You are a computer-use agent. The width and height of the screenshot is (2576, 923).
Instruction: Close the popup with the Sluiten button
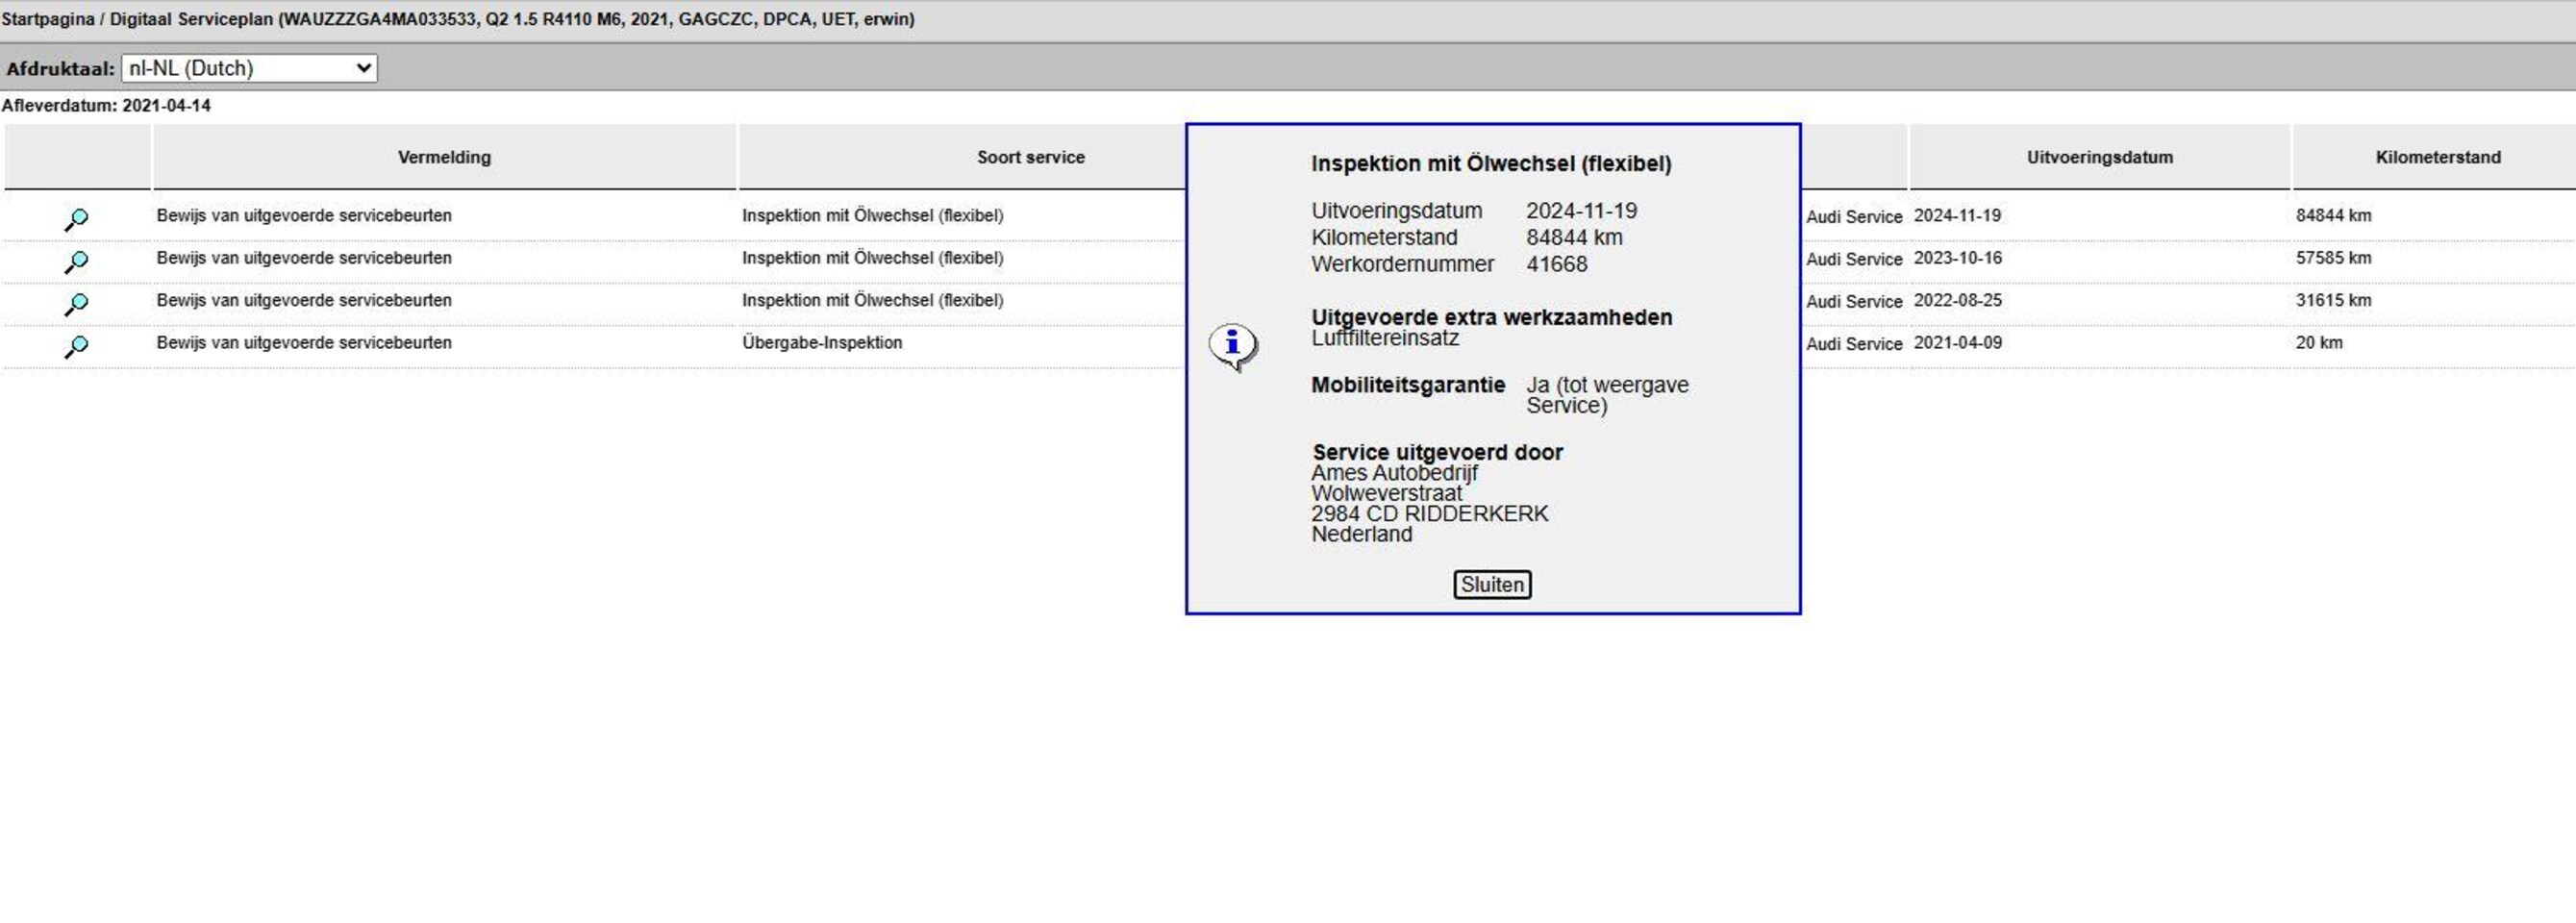pos(1491,584)
